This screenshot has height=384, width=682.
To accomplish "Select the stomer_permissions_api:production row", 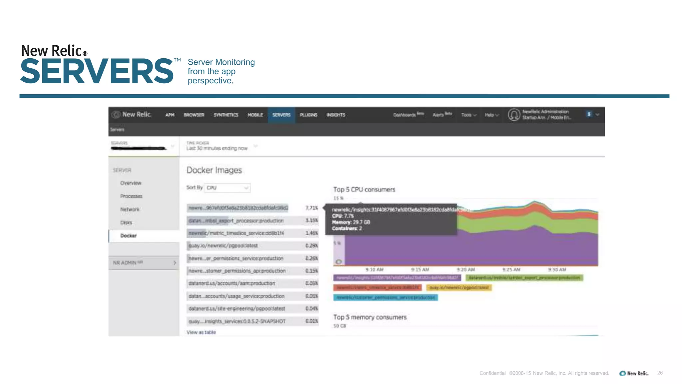I will pyautogui.click(x=252, y=271).
